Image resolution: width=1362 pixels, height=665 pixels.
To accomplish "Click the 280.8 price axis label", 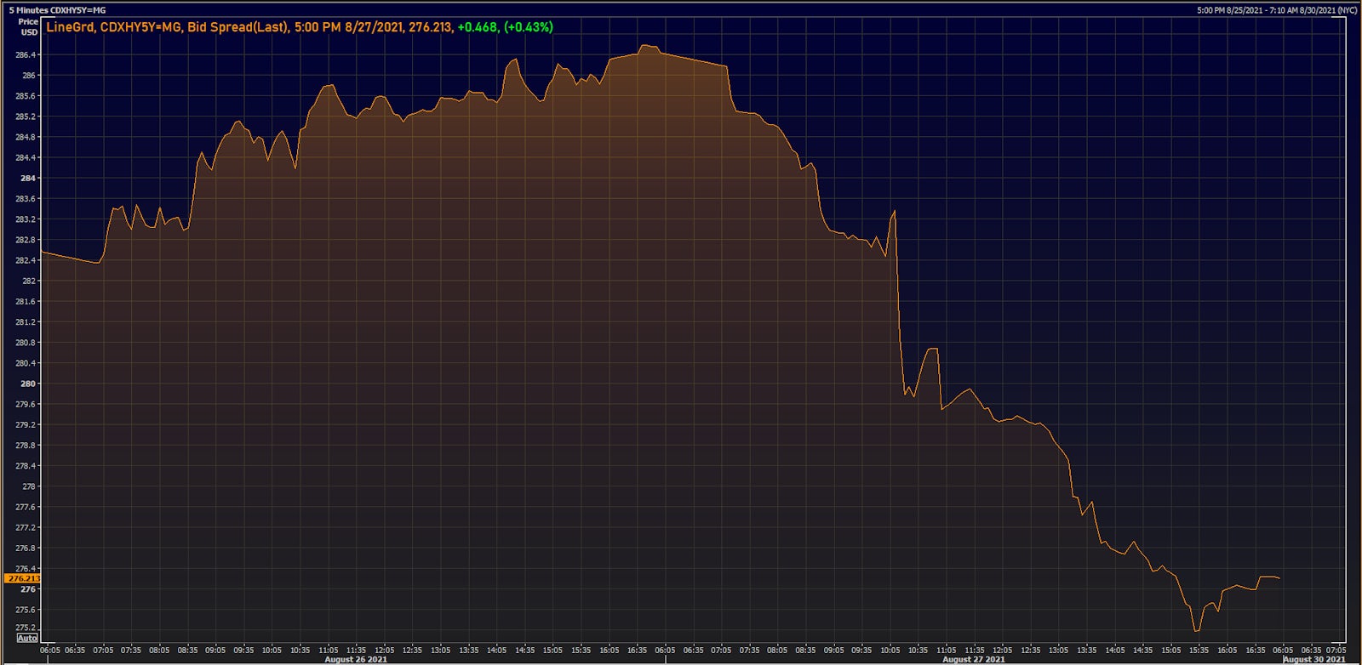I will pos(26,343).
